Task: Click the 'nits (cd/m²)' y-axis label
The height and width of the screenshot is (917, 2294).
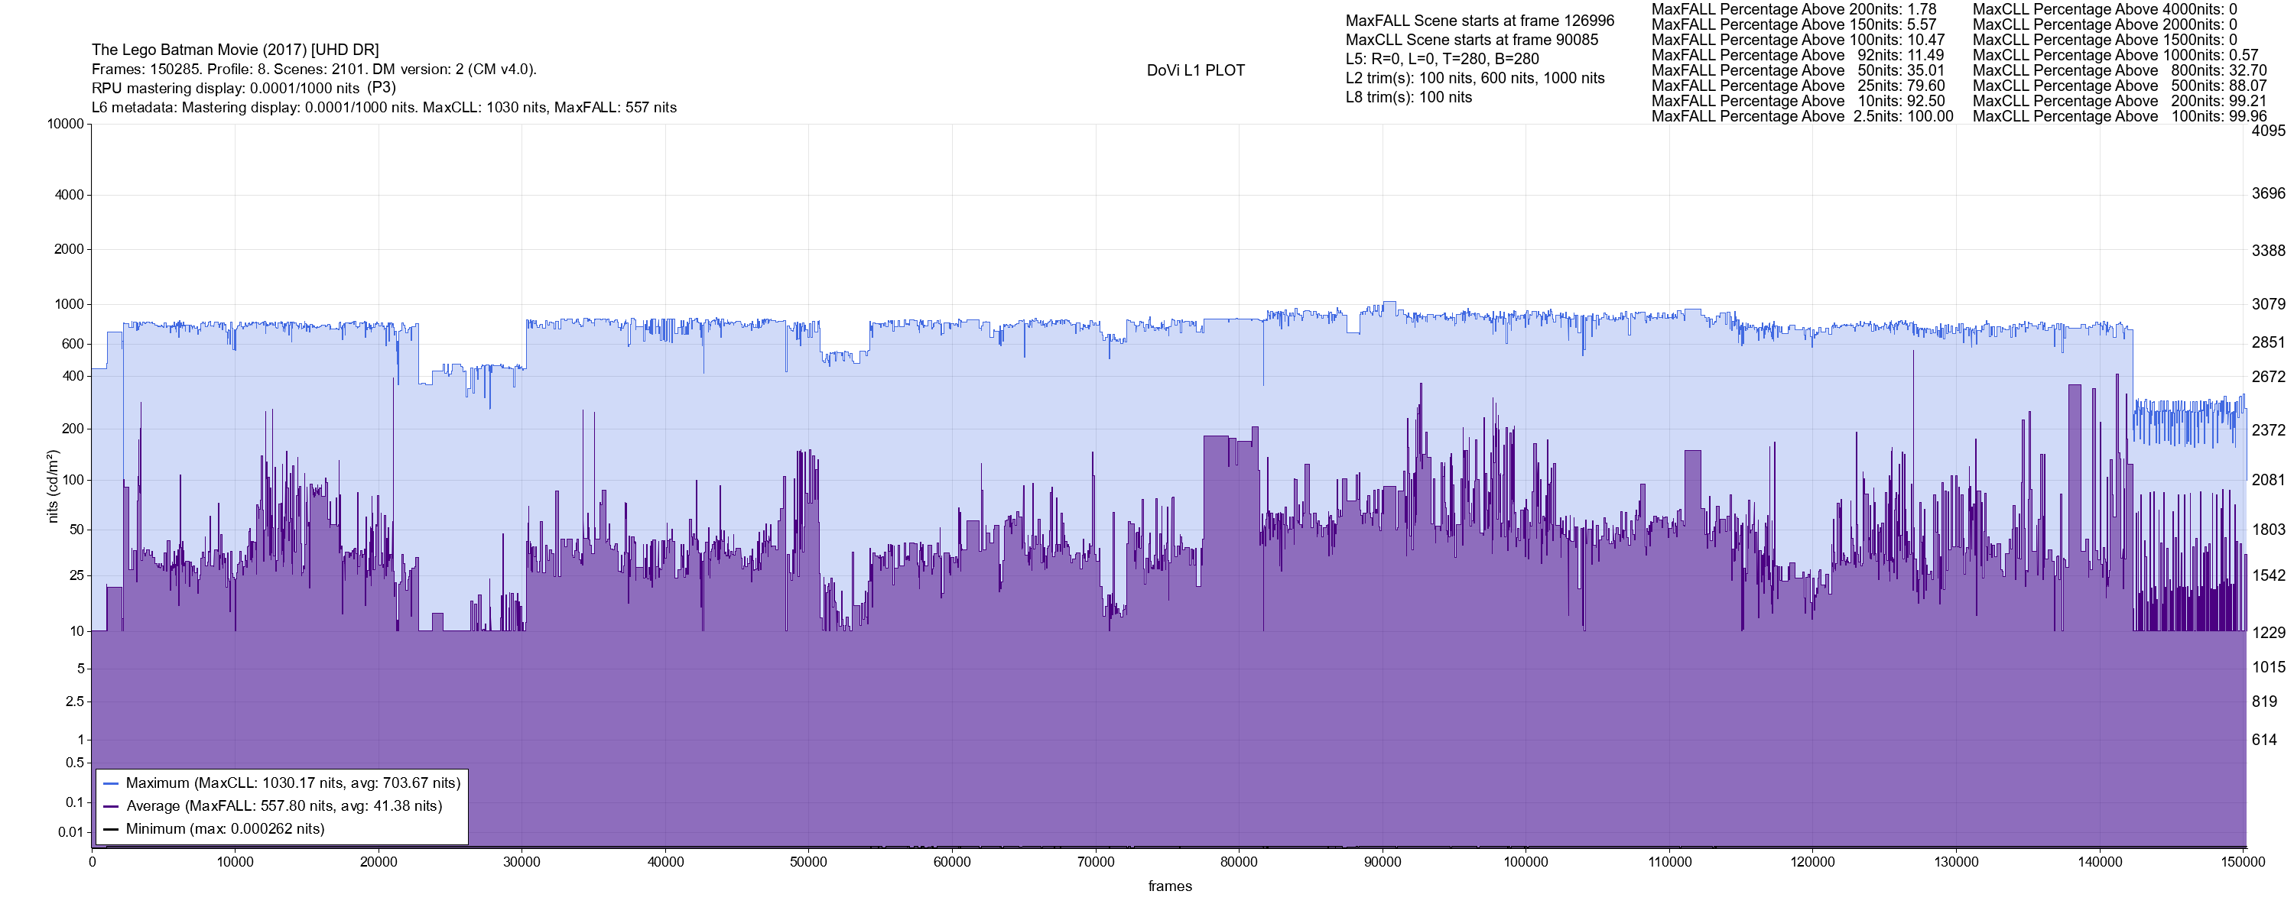Action: tap(54, 486)
